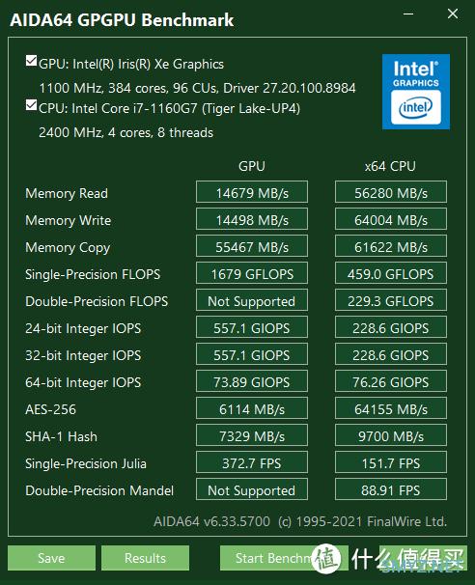
Task: Click the CPU Double-Precision FLOPS 229.3 GFLOPS box
Action: 391,300
